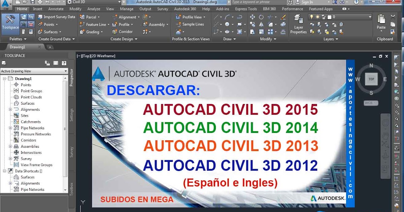Click the ViewCube TOP face
404x212 pixels.
click(x=371, y=79)
